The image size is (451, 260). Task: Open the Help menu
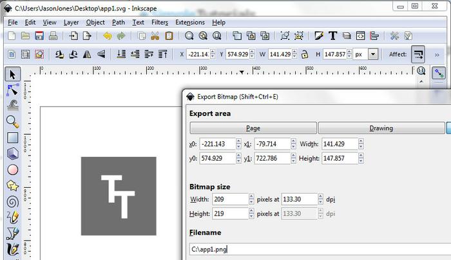click(218, 22)
